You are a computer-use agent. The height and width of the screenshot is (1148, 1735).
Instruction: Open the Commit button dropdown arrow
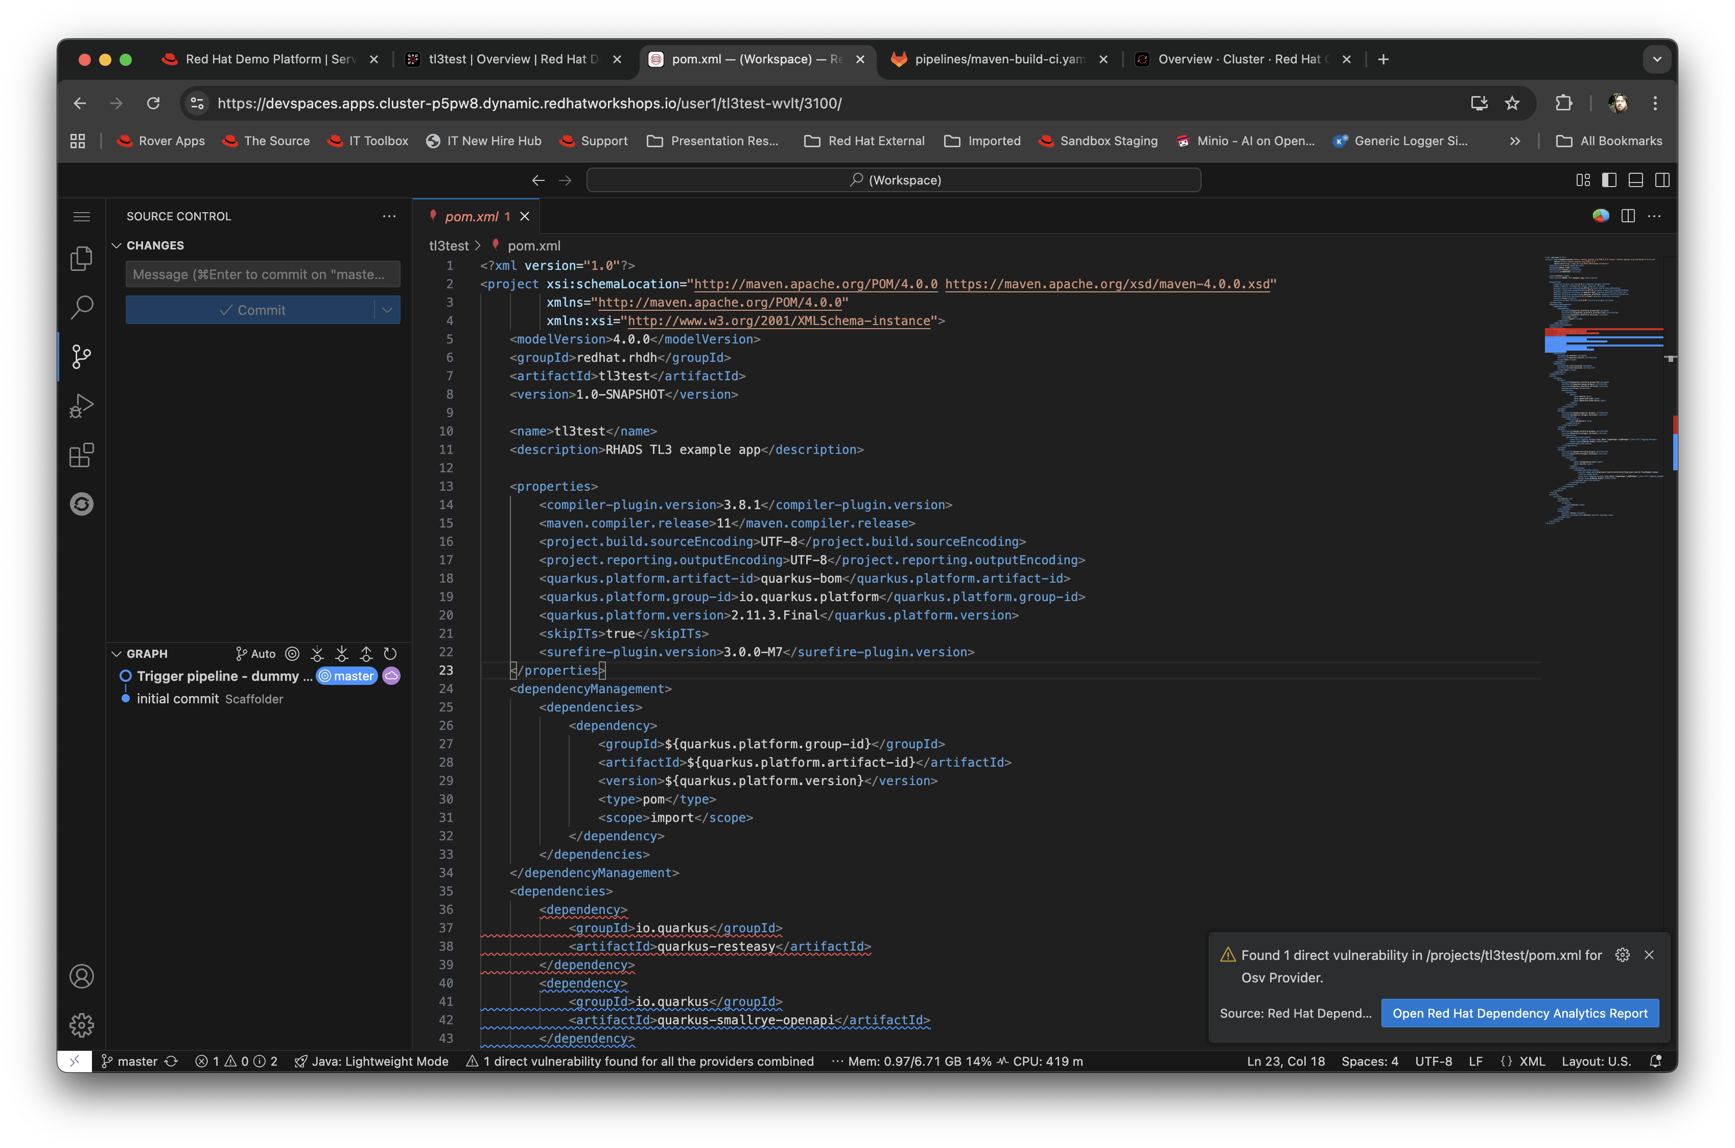387,310
